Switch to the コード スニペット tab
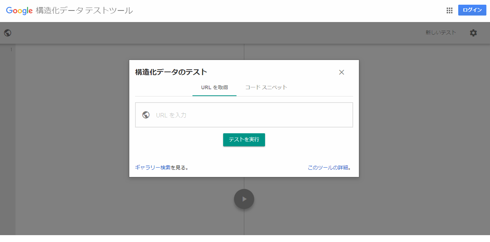This screenshot has width=490, height=242. click(266, 87)
